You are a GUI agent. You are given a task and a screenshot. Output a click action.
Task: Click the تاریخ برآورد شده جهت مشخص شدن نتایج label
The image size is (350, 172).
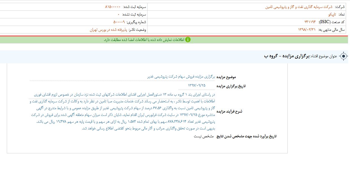pos(246,136)
